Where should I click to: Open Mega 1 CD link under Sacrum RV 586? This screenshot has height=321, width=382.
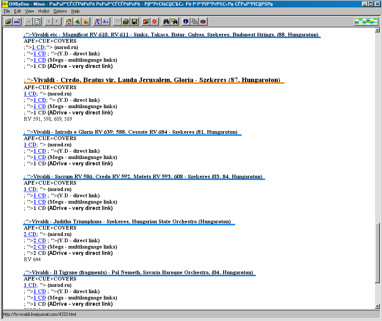[40, 202]
